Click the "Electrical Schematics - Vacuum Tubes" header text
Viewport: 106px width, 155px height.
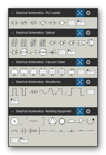[41, 62]
